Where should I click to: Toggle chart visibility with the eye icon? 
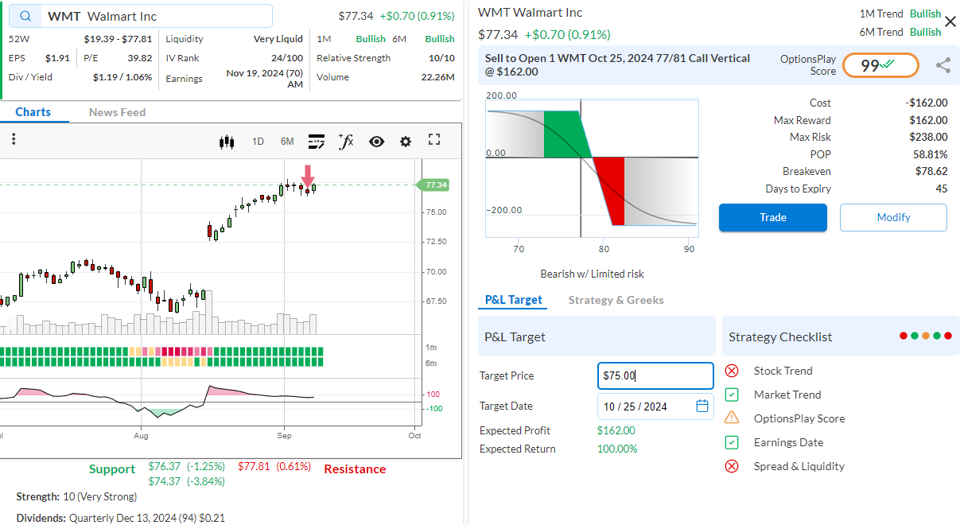pyautogui.click(x=376, y=142)
